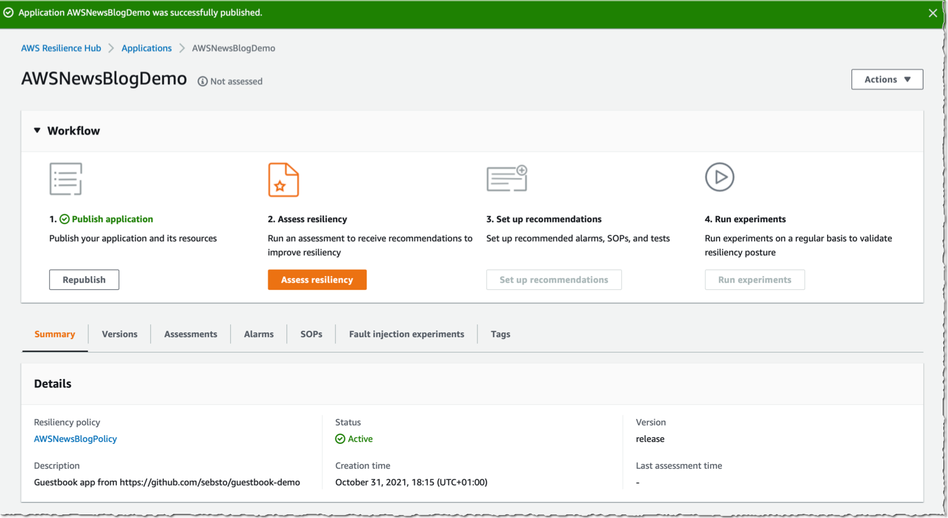Click the Assess resiliency star document icon
Image resolution: width=948 pixels, height=518 pixels.
tap(284, 180)
